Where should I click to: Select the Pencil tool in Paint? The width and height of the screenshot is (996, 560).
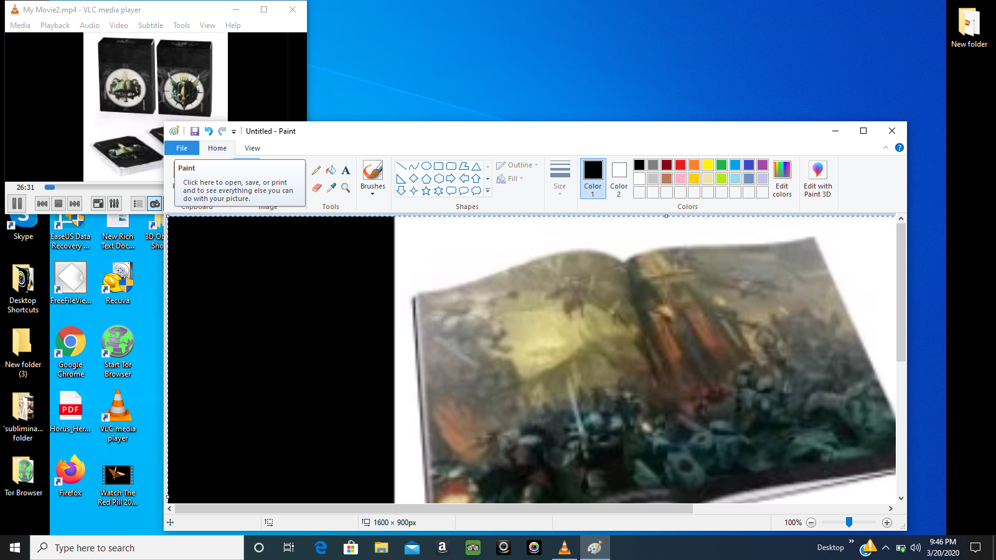(x=316, y=170)
